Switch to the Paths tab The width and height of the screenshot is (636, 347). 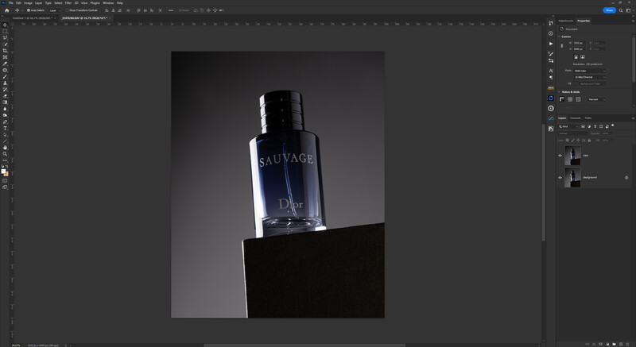(588, 118)
